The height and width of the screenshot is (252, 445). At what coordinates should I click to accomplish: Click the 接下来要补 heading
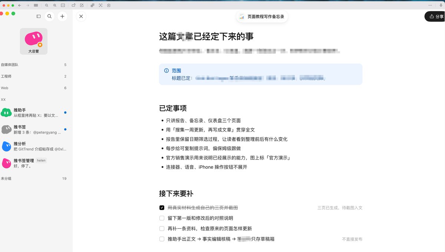pyautogui.click(x=176, y=193)
